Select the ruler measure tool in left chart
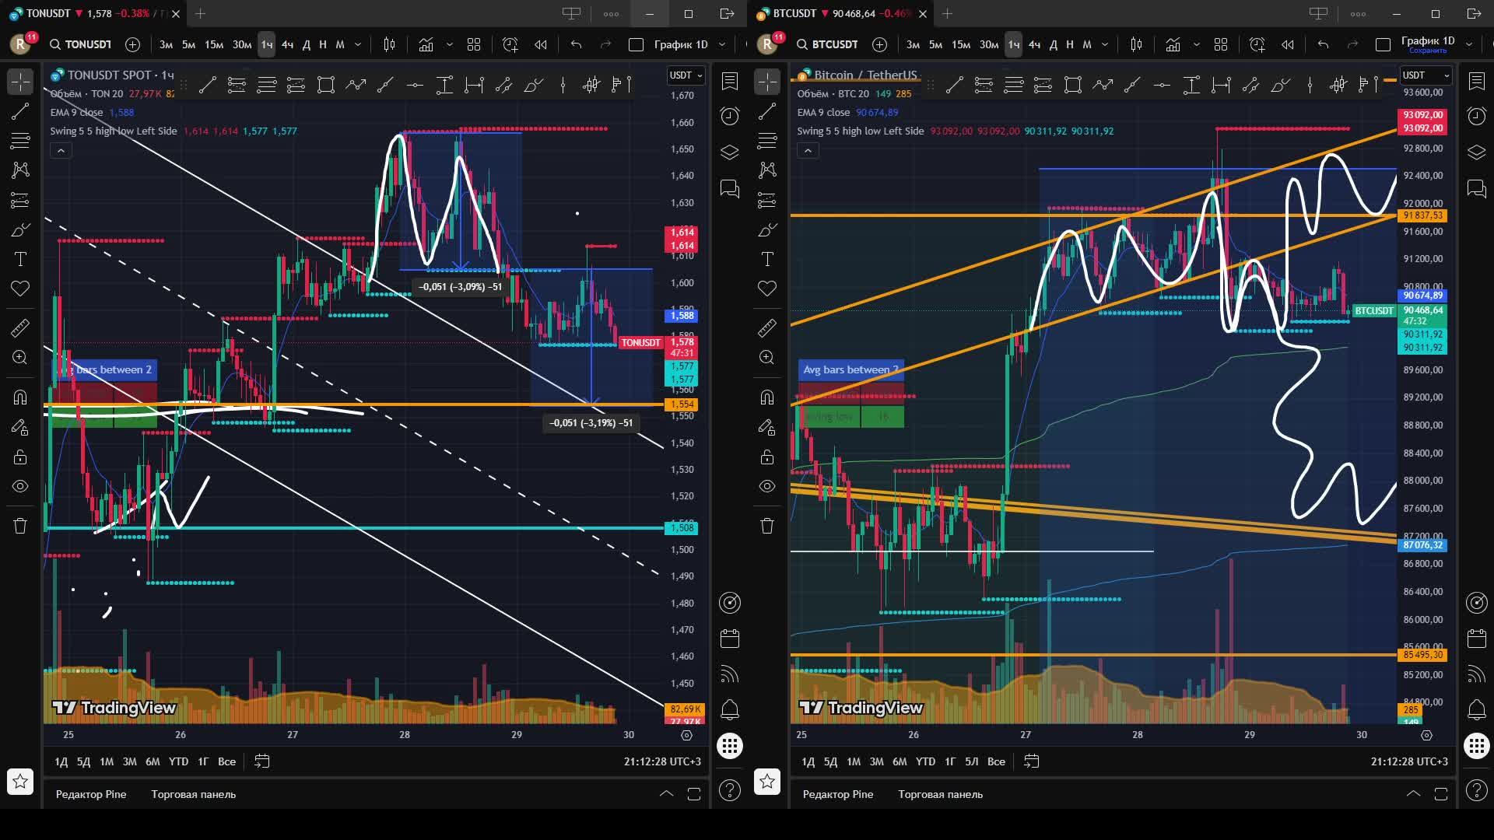Image resolution: width=1494 pixels, height=840 pixels. click(20, 328)
